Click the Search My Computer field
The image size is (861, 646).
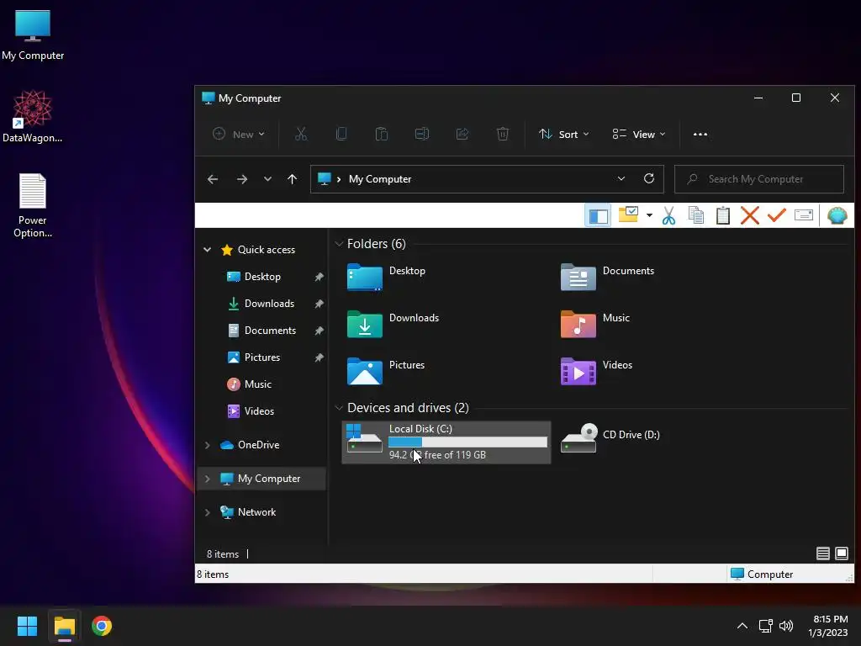(759, 179)
